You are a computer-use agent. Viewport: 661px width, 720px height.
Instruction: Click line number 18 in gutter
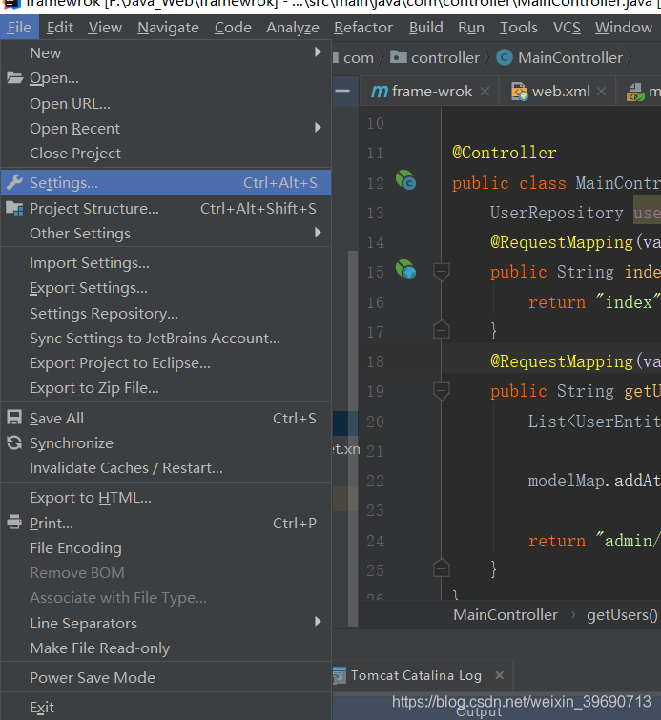click(375, 361)
